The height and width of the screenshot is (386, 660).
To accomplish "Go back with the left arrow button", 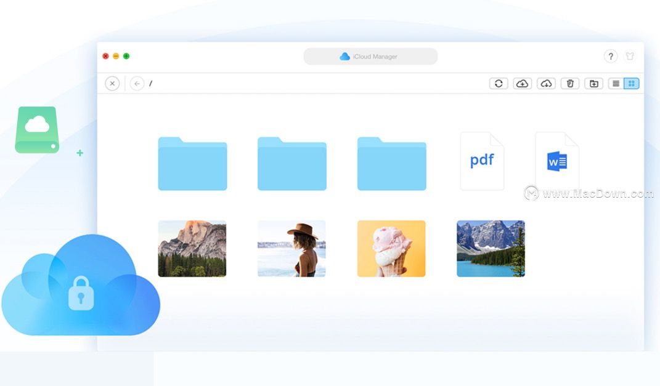I will tap(137, 83).
